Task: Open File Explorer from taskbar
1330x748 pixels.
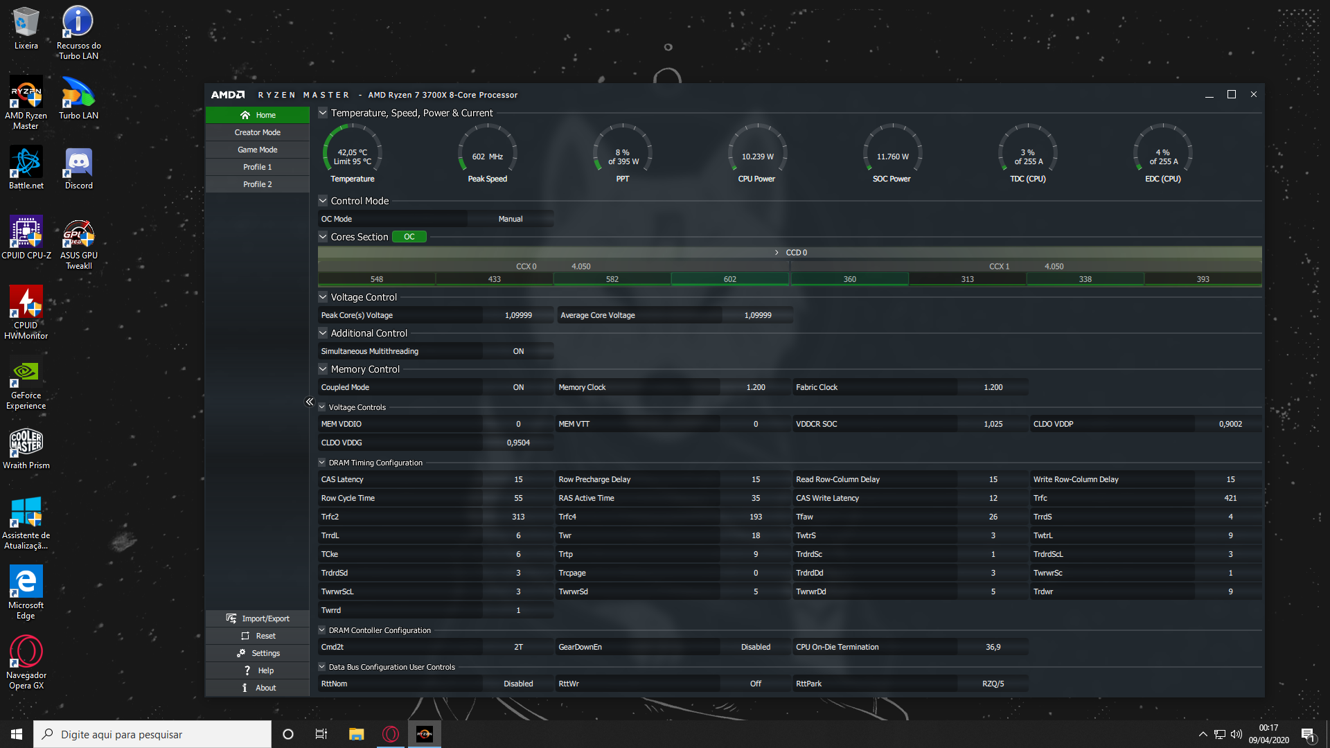Action: click(356, 734)
